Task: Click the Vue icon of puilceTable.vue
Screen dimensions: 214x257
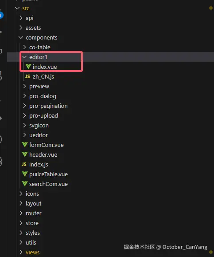Action: pos(25,174)
